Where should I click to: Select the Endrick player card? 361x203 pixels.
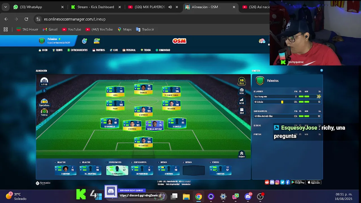point(143,89)
